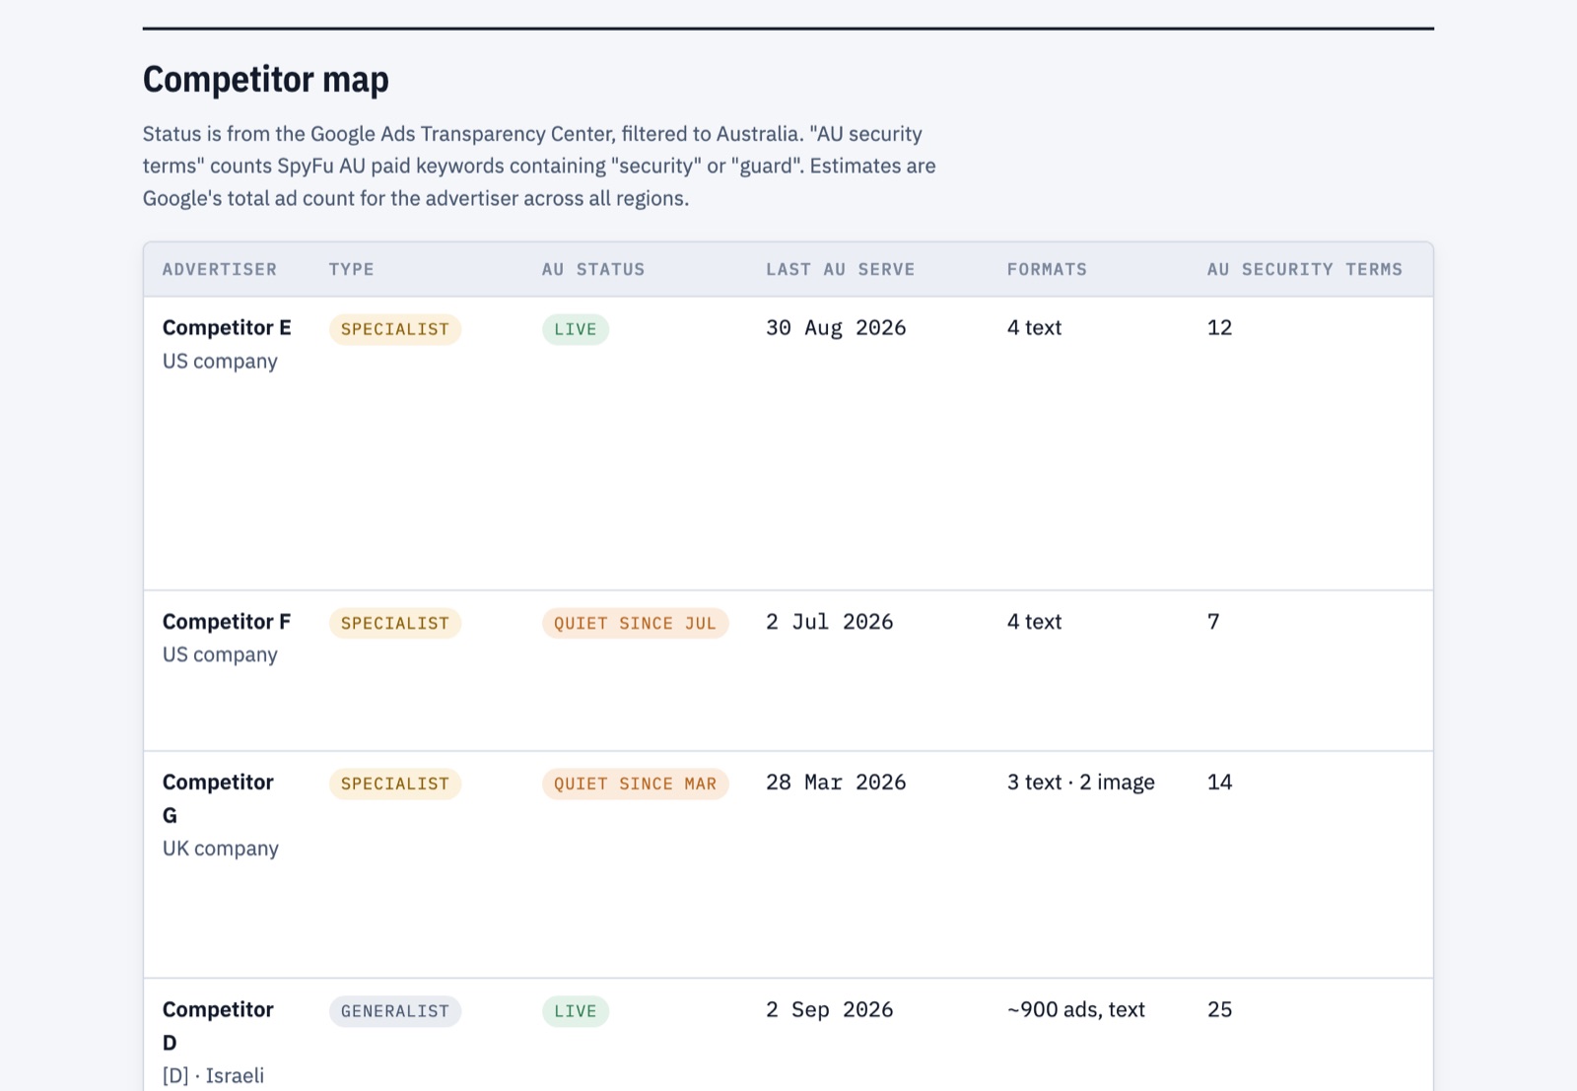The width and height of the screenshot is (1577, 1091).
Task: Click the SPECIALIST badge in Competitor E row
Action: tap(395, 329)
